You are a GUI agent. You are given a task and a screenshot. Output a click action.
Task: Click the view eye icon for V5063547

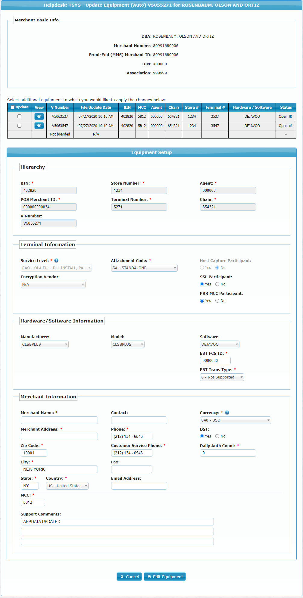[x=39, y=126]
